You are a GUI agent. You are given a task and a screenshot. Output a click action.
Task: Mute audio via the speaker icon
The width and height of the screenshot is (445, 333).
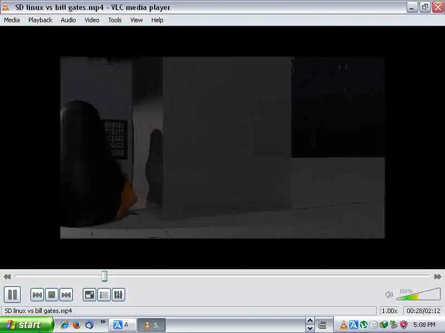389,295
